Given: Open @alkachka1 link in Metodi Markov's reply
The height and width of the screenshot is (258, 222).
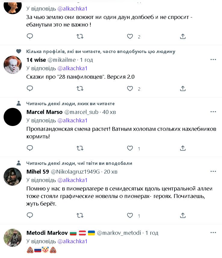Looking at the screenshot, I should [72, 241].
